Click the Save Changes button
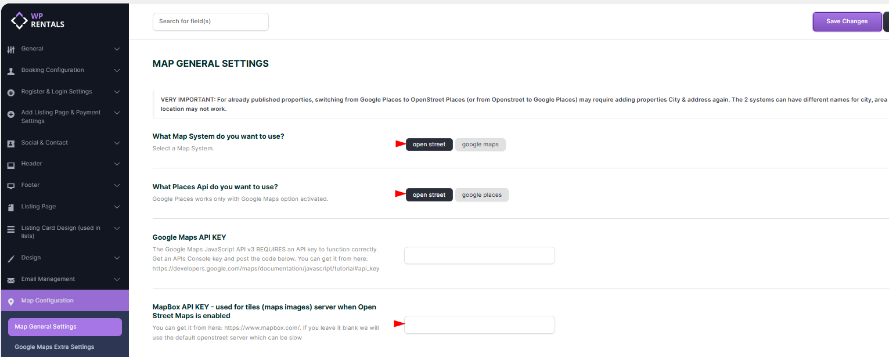The image size is (889, 357). 847,21
